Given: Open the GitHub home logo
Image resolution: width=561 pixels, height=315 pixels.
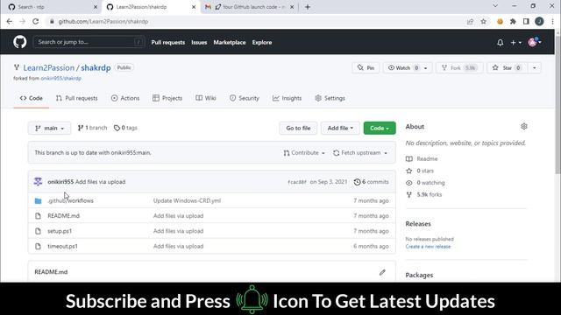Looking at the screenshot, I should coord(19,42).
